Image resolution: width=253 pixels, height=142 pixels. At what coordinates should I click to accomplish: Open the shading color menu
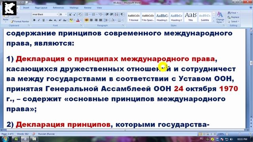[115, 20]
